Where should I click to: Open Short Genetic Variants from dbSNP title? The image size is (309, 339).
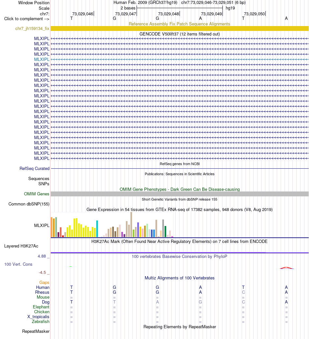pos(180,199)
